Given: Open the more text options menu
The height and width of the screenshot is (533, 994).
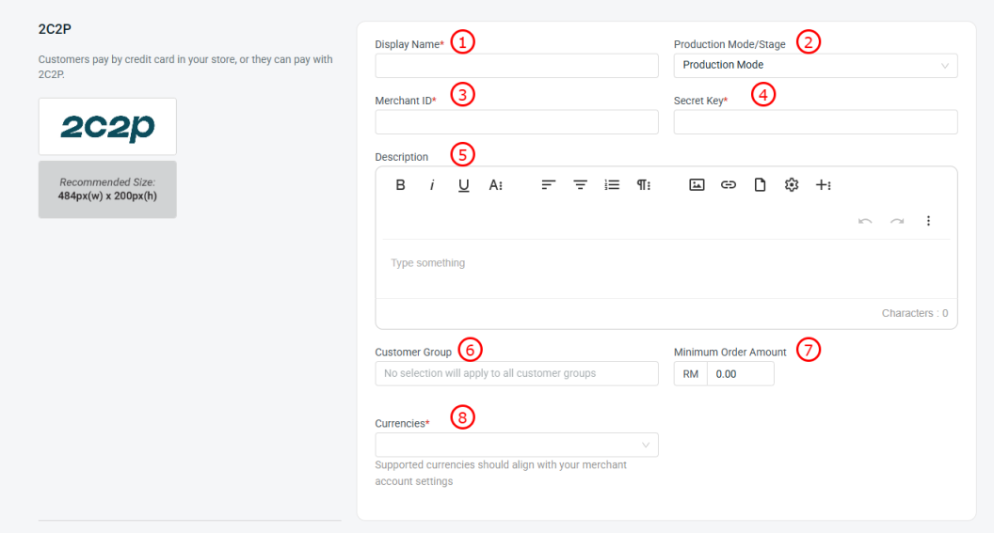Looking at the screenshot, I should 496,185.
